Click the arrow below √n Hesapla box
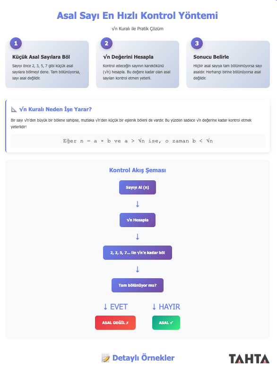 tap(138, 237)
